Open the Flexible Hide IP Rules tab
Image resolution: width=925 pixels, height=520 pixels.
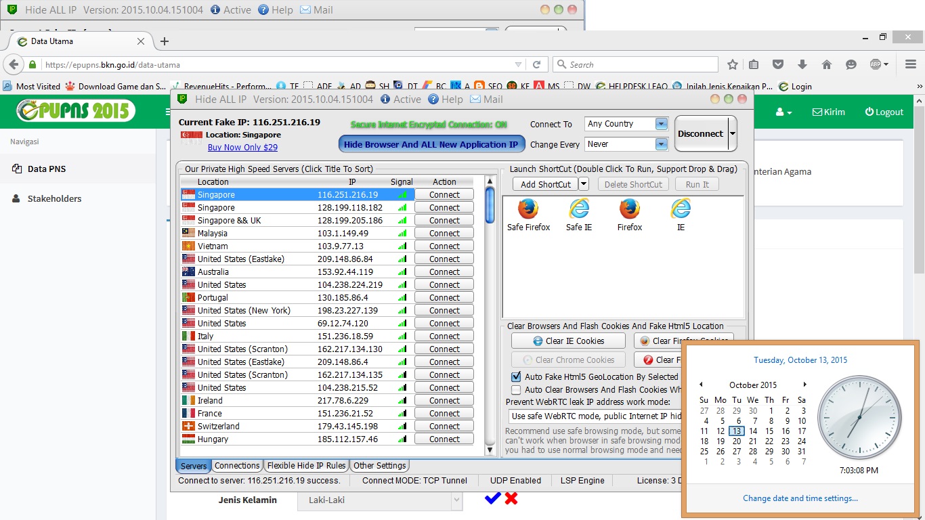point(306,466)
